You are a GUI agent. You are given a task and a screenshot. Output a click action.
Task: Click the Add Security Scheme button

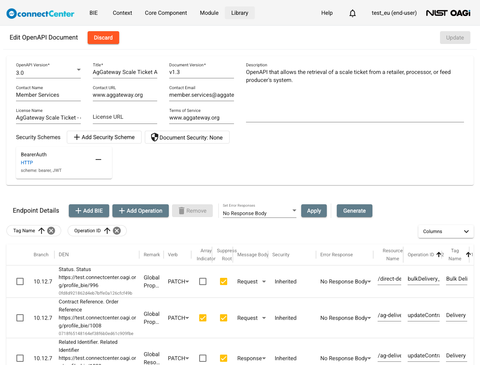(x=104, y=137)
